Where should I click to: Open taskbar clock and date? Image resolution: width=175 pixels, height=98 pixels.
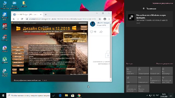(164, 96)
